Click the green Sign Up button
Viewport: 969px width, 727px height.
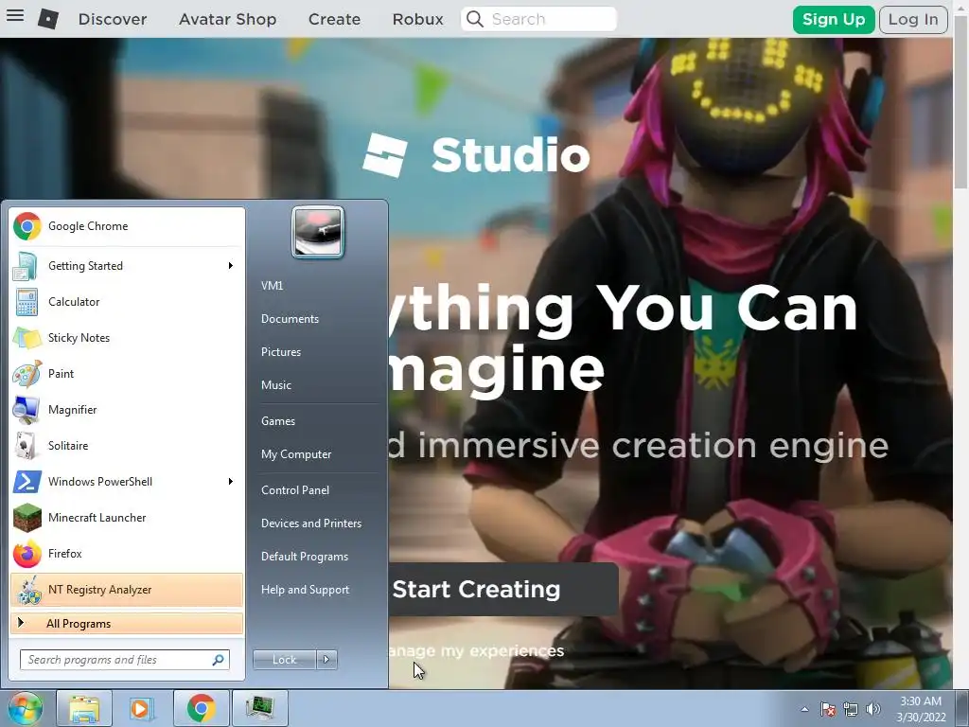coord(833,19)
